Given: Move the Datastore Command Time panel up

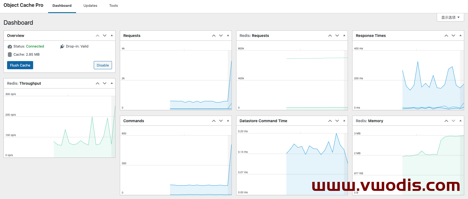Looking at the screenshot, I should click(330, 121).
